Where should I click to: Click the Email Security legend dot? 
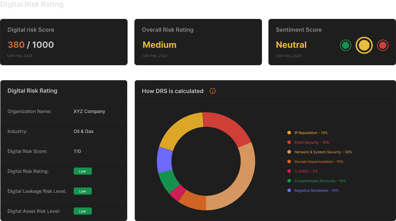pos(289,142)
